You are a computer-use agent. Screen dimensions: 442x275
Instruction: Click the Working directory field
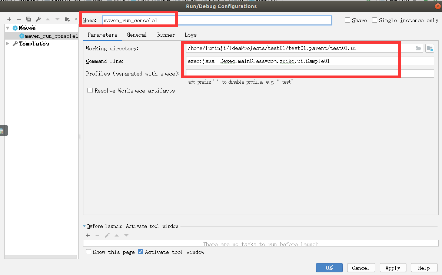(305, 48)
